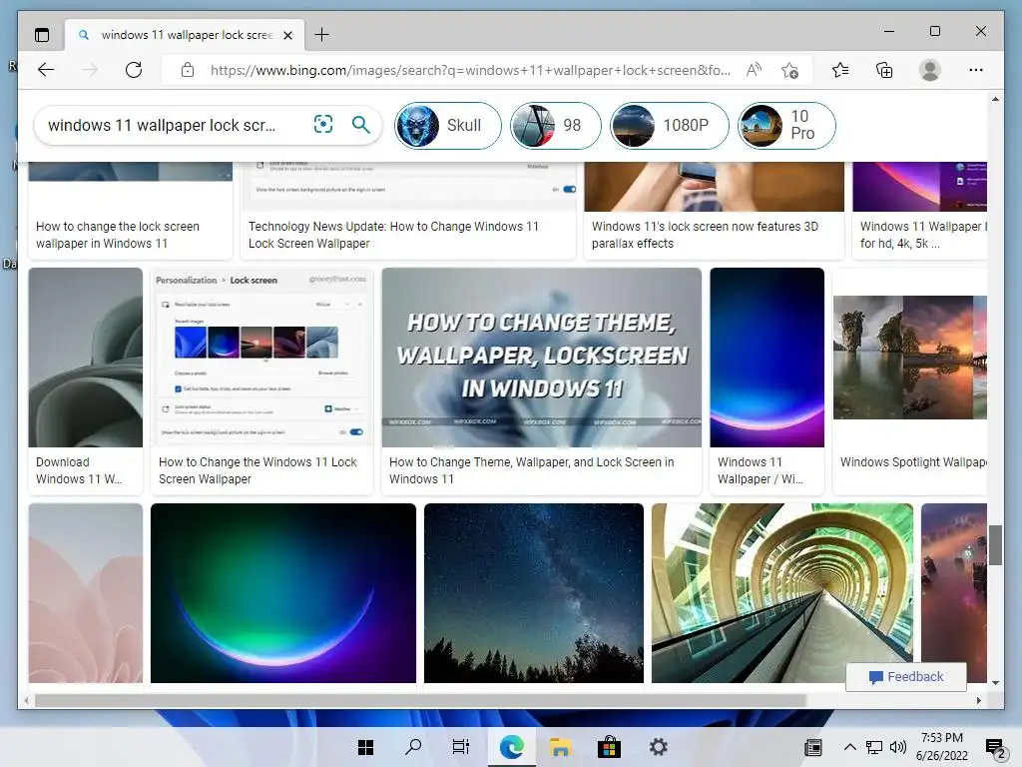Open the Edge tab actions menu icon
This screenshot has height=767, width=1022.
coord(42,35)
